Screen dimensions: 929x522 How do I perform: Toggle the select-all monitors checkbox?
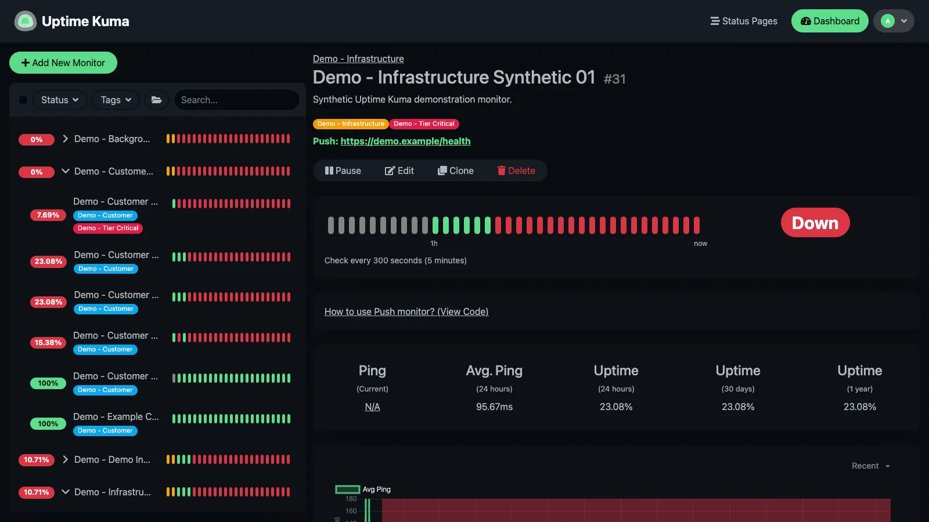(x=23, y=100)
